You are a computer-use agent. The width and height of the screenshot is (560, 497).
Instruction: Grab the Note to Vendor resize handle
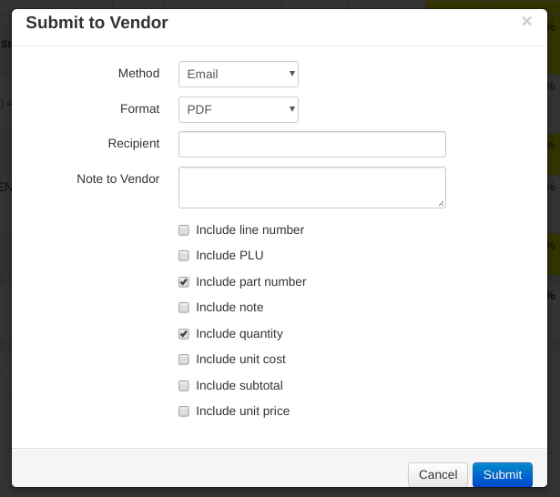click(442, 204)
